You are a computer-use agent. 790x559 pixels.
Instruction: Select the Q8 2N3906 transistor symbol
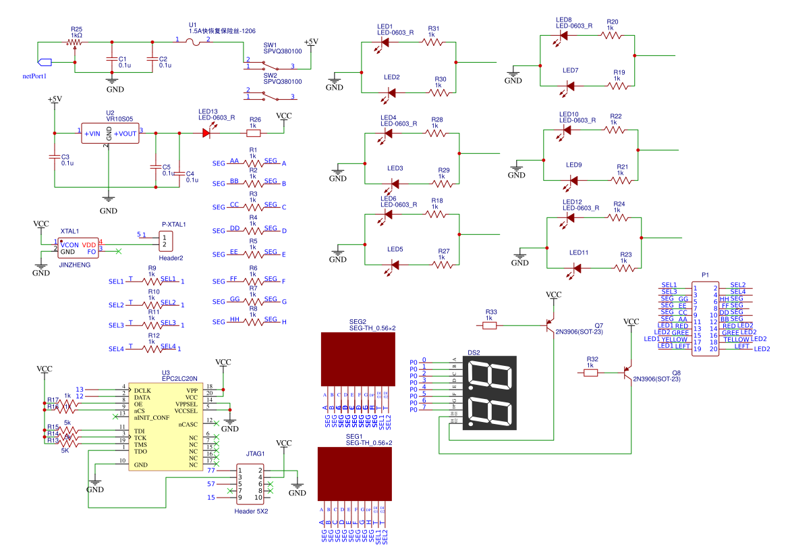(x=627, y=372)
